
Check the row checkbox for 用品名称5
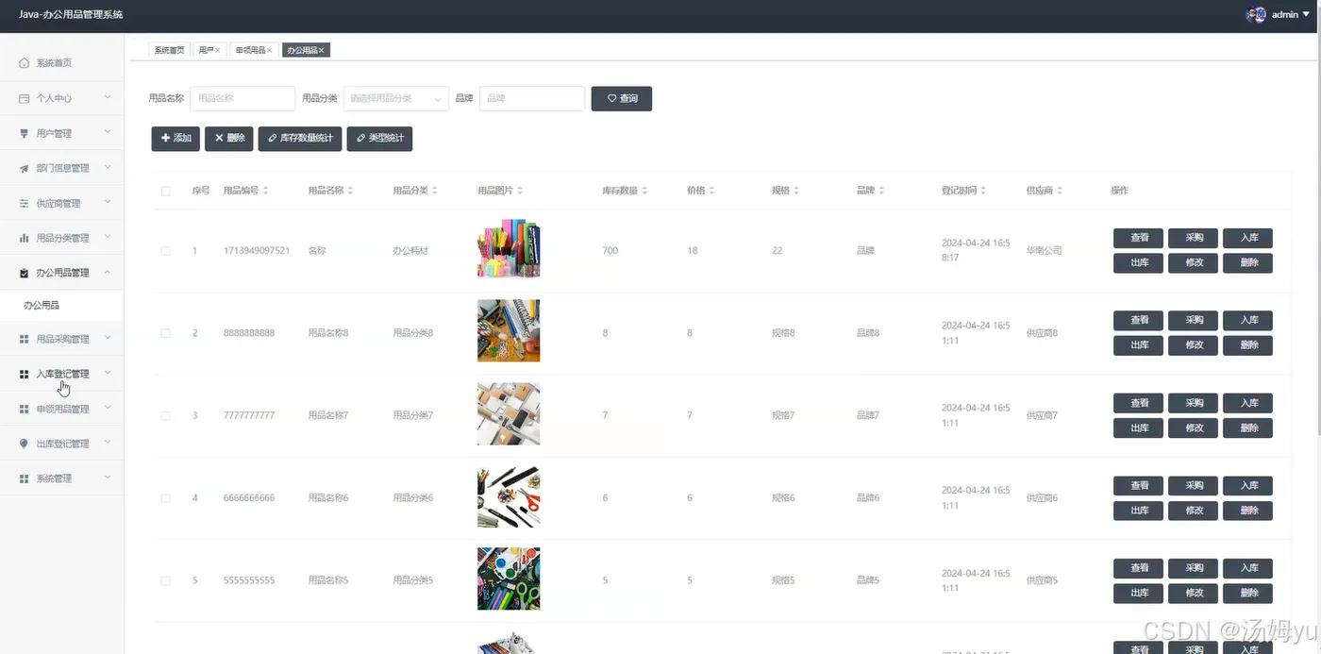click(165, 581)
